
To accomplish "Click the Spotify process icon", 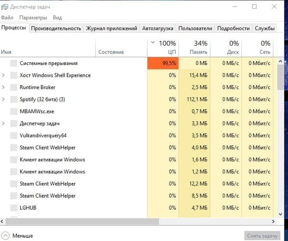I will (x=13, y=99).
